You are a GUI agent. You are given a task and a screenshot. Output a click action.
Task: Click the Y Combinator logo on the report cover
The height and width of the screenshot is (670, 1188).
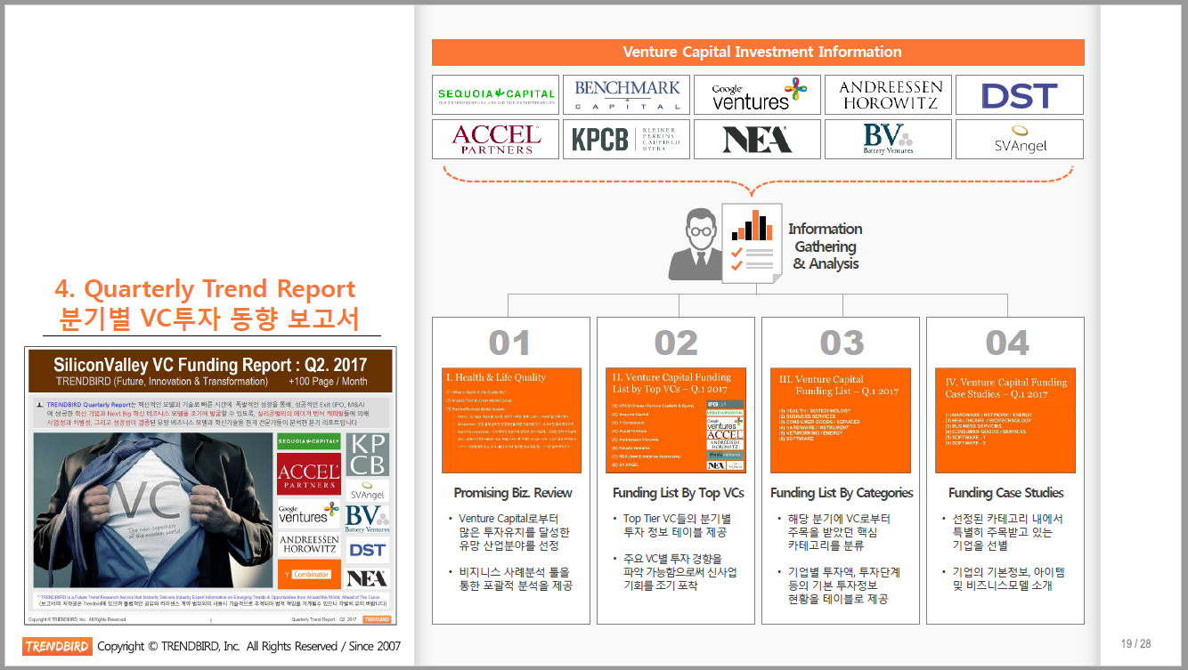pyautogui.click(x=308, y=574)
